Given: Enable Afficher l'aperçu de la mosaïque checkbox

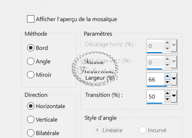Looking at the screenshot, I should [30, 19].
